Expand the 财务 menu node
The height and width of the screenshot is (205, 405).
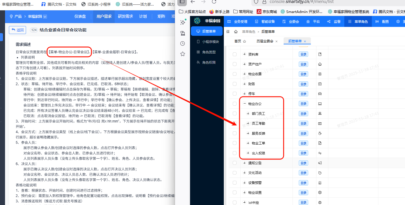[x=244, y=84]
